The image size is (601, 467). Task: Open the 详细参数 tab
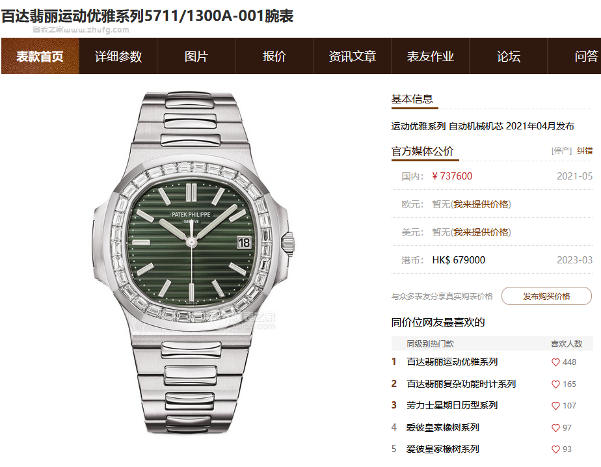coord(118,56)
